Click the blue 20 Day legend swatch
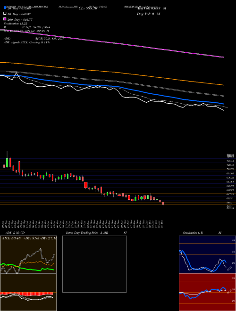Viewport: 236px width, 311px height. [5, 8]
